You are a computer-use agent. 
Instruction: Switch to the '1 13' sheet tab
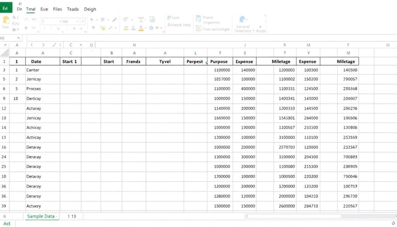[x=72, y=216]
